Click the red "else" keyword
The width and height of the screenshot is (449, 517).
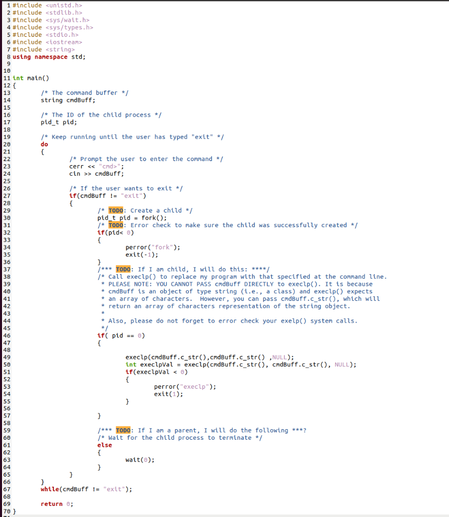pos(105,445)
